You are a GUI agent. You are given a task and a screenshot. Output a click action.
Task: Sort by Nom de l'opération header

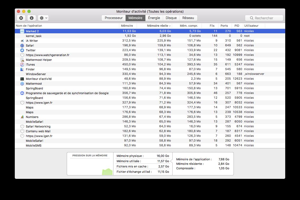29,26
